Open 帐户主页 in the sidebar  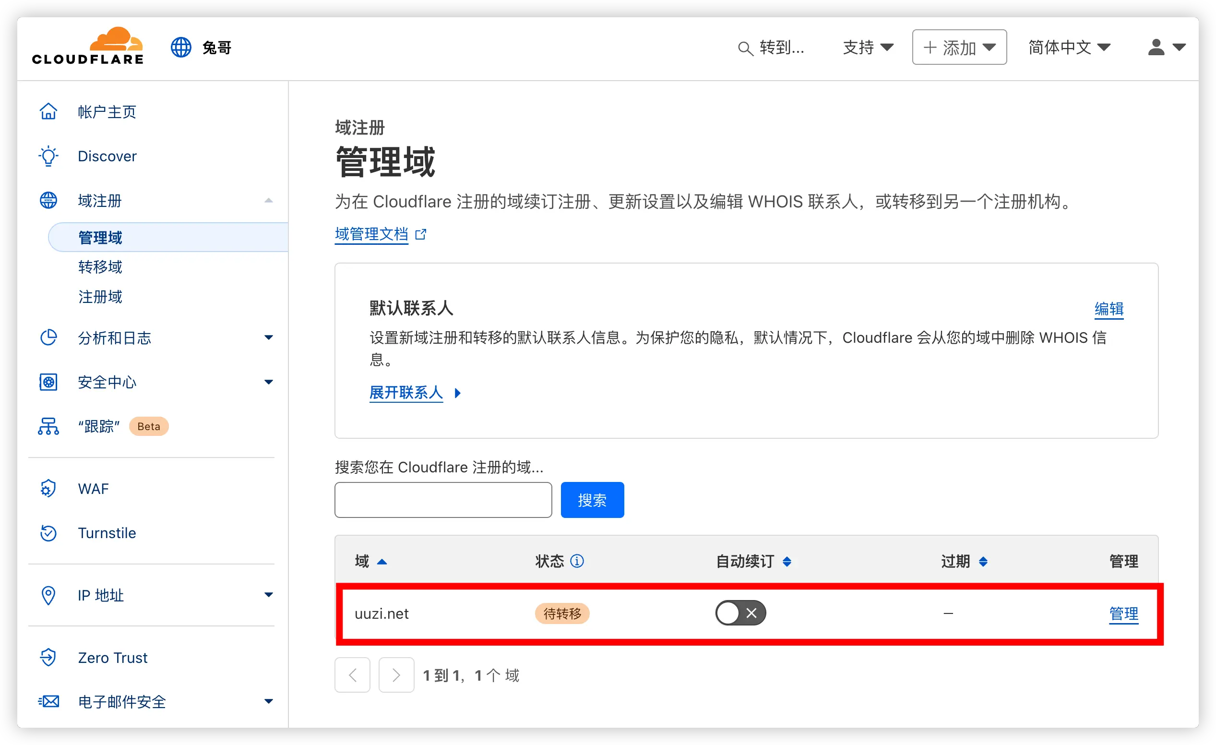[107, 112]
